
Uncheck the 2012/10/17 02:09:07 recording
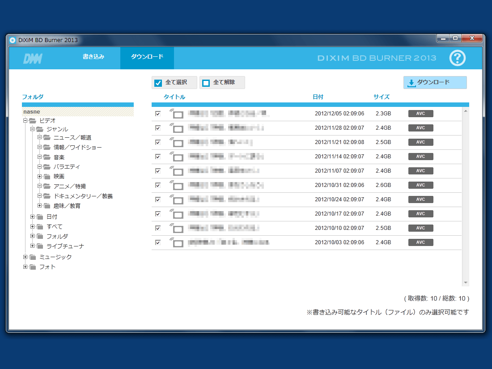pyautogui.click(x=158, y=214)
